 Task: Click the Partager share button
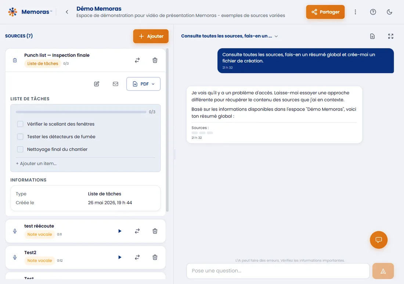coord(325,12)
